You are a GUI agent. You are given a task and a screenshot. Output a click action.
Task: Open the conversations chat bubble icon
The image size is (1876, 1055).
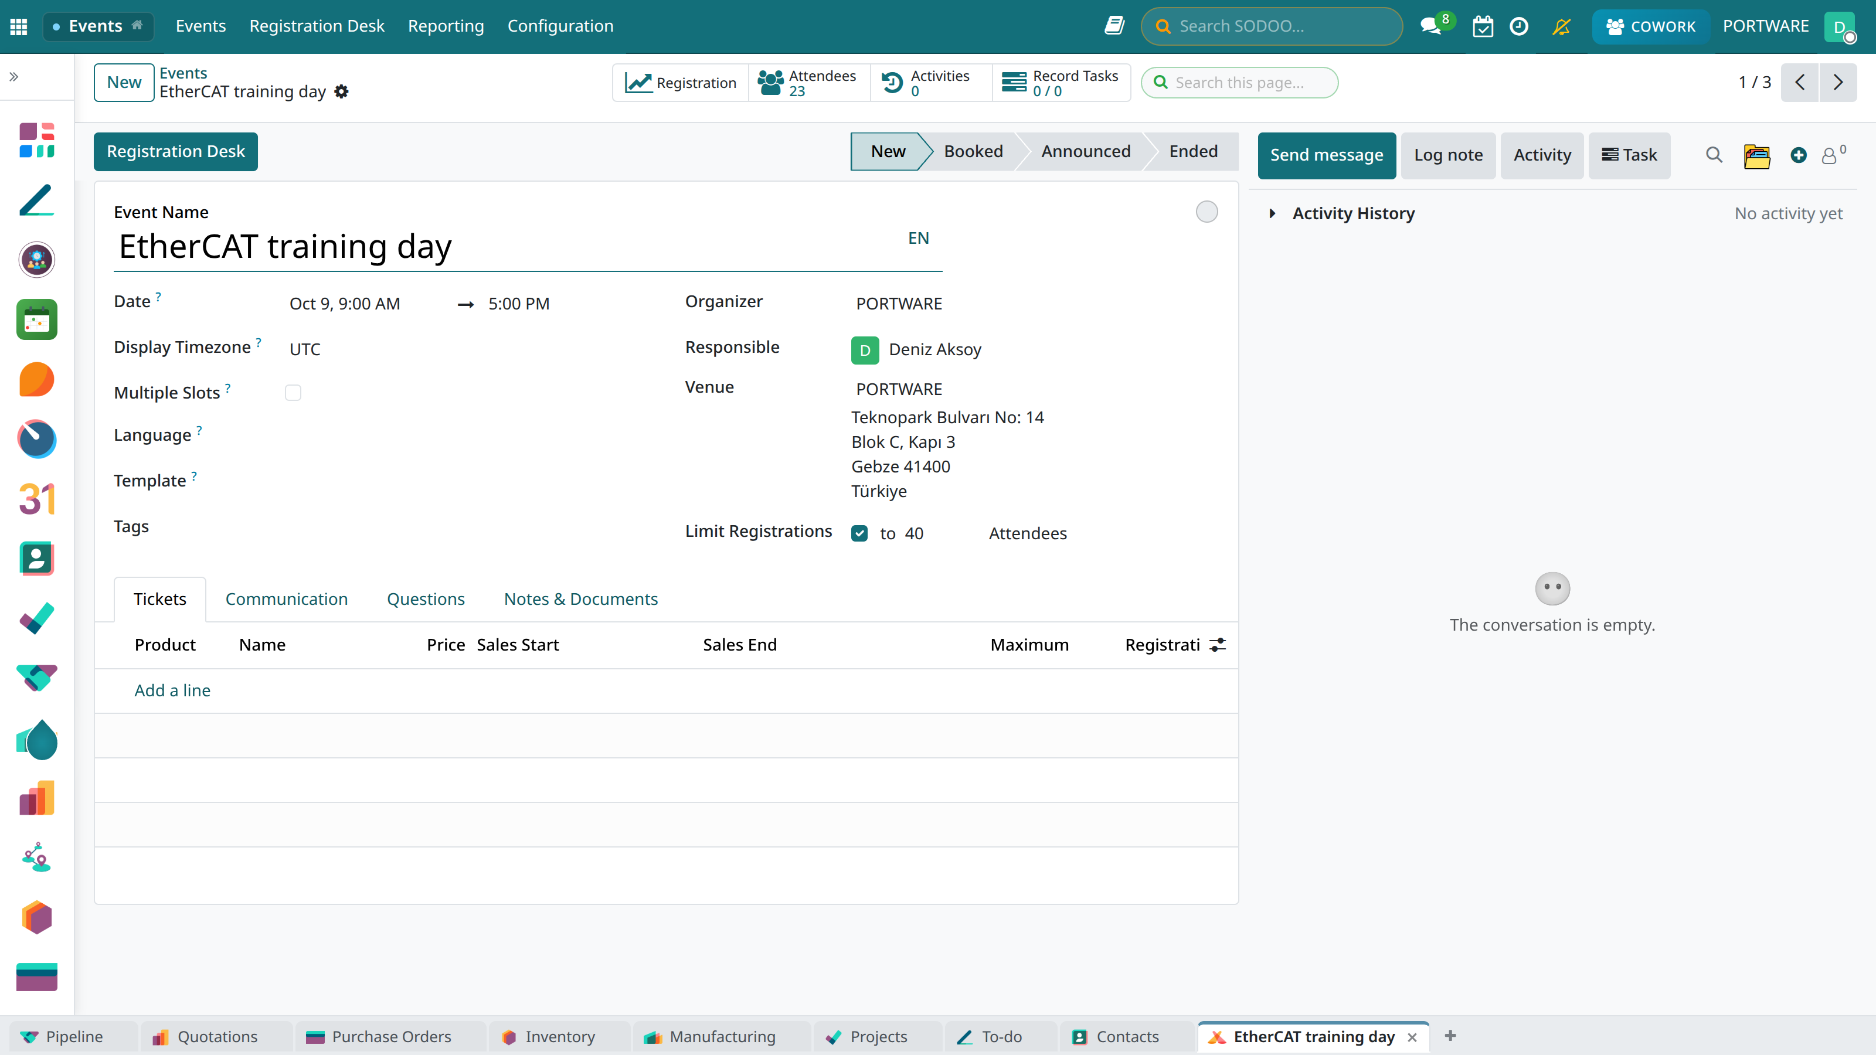tap(1431, 26)
